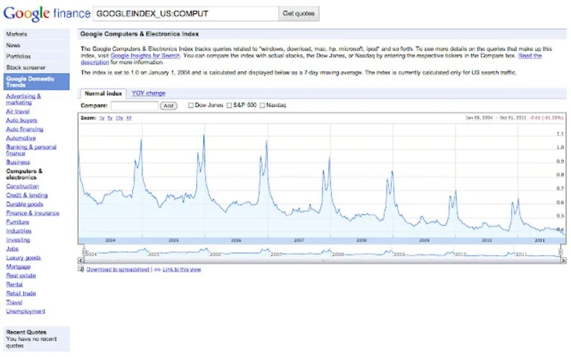Open Finance & insurance trend
Image resolution: width=571 pixels, height=357 pixels.
click(x=32, y=213)
